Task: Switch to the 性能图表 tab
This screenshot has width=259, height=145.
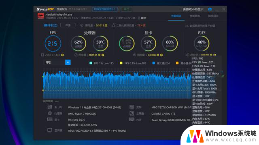Action: point(195,16)
